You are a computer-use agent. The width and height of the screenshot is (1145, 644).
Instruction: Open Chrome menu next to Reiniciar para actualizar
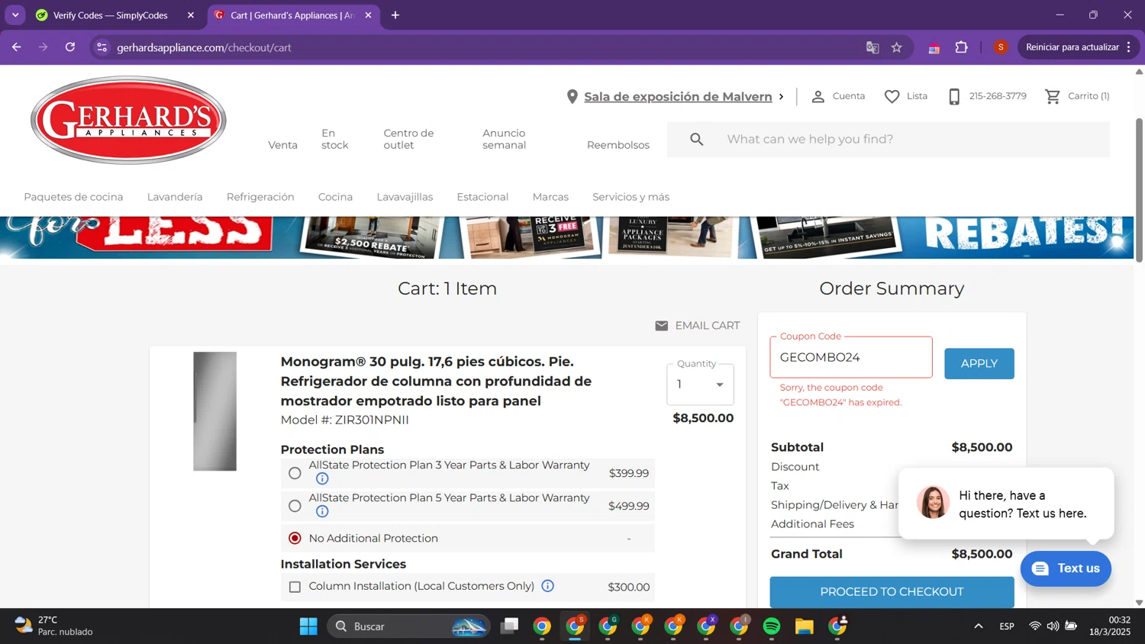(1128, 47)
